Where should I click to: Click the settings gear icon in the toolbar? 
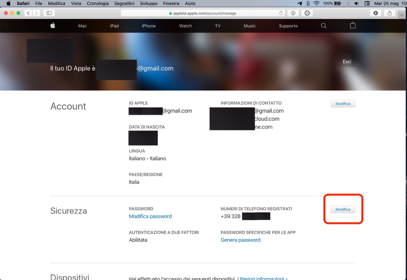point(307,13)
